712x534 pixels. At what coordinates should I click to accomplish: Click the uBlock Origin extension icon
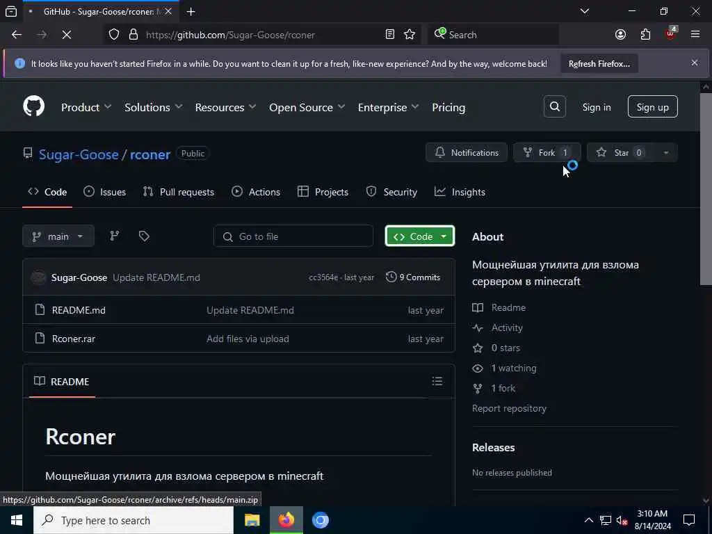[x=671, y=33]
